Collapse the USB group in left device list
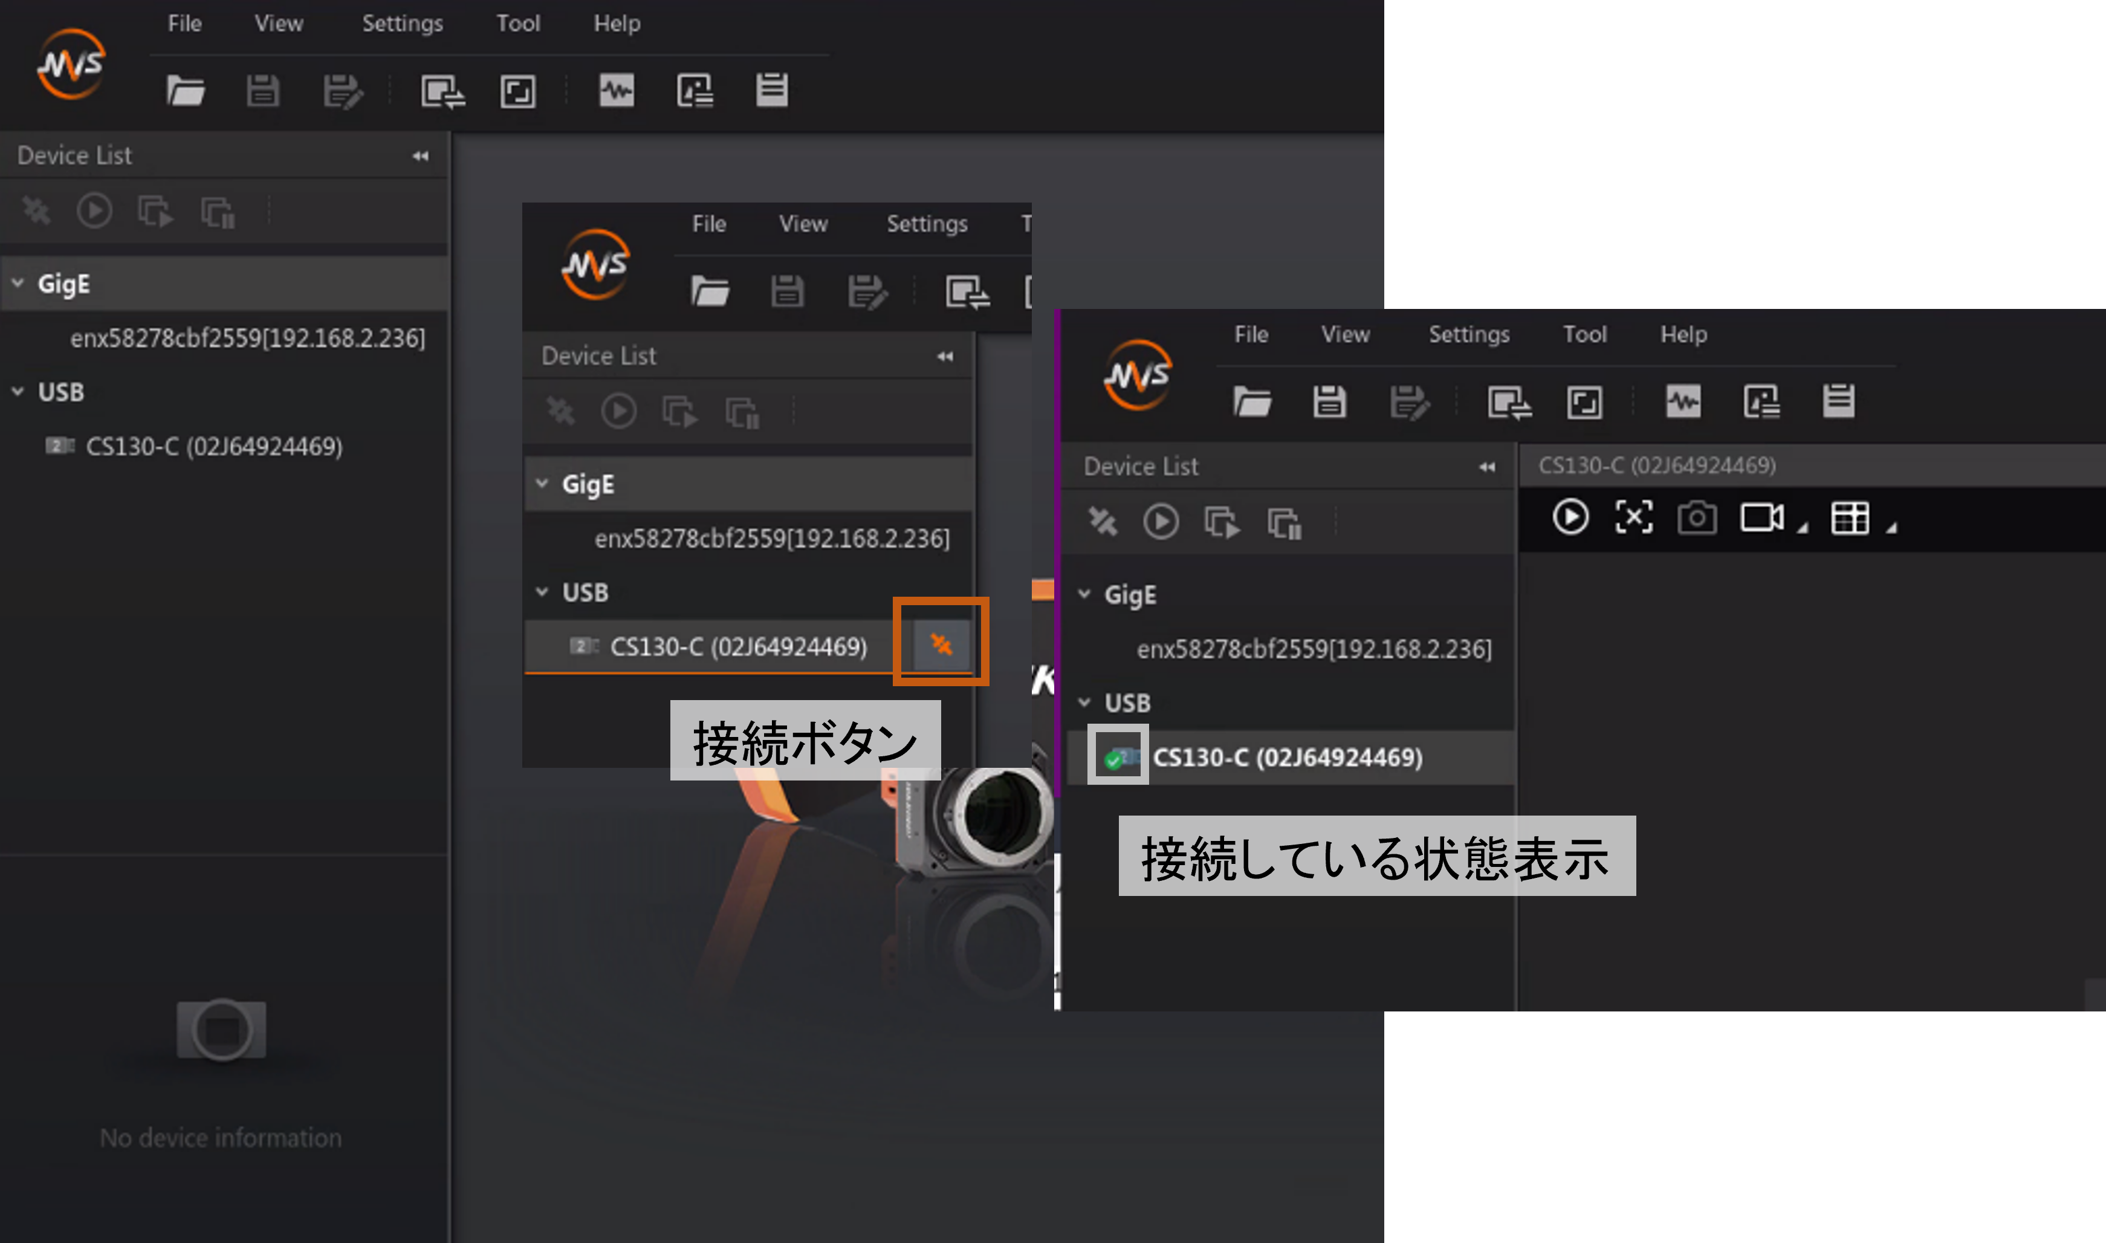This screenshot has height=1243, width=2106. pyautogui.click(x=18, y=391)
